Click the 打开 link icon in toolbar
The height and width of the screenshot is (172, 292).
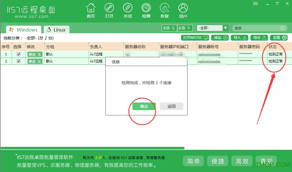109,8
